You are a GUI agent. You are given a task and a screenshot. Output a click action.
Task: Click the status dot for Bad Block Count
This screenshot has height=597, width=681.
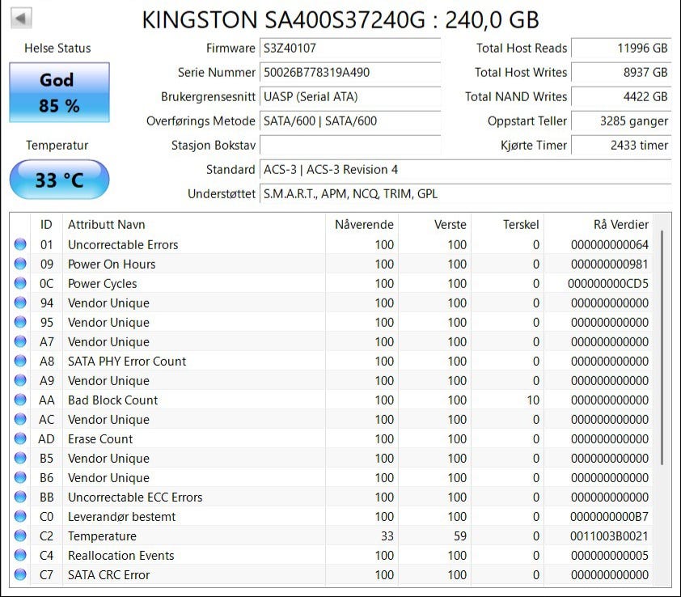point(20,400)
